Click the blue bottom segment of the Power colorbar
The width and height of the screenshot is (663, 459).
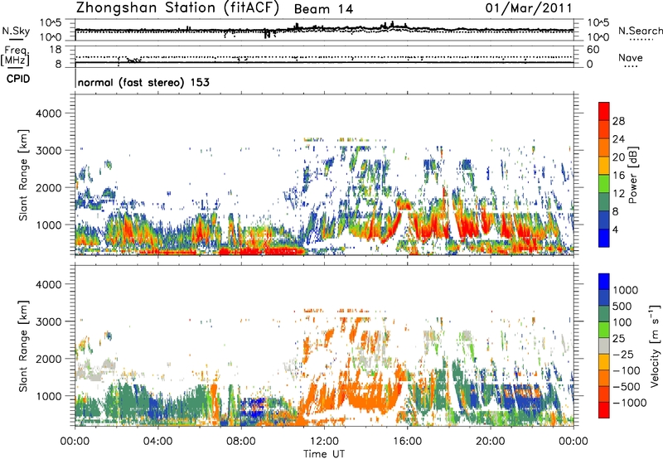point(604,238)
